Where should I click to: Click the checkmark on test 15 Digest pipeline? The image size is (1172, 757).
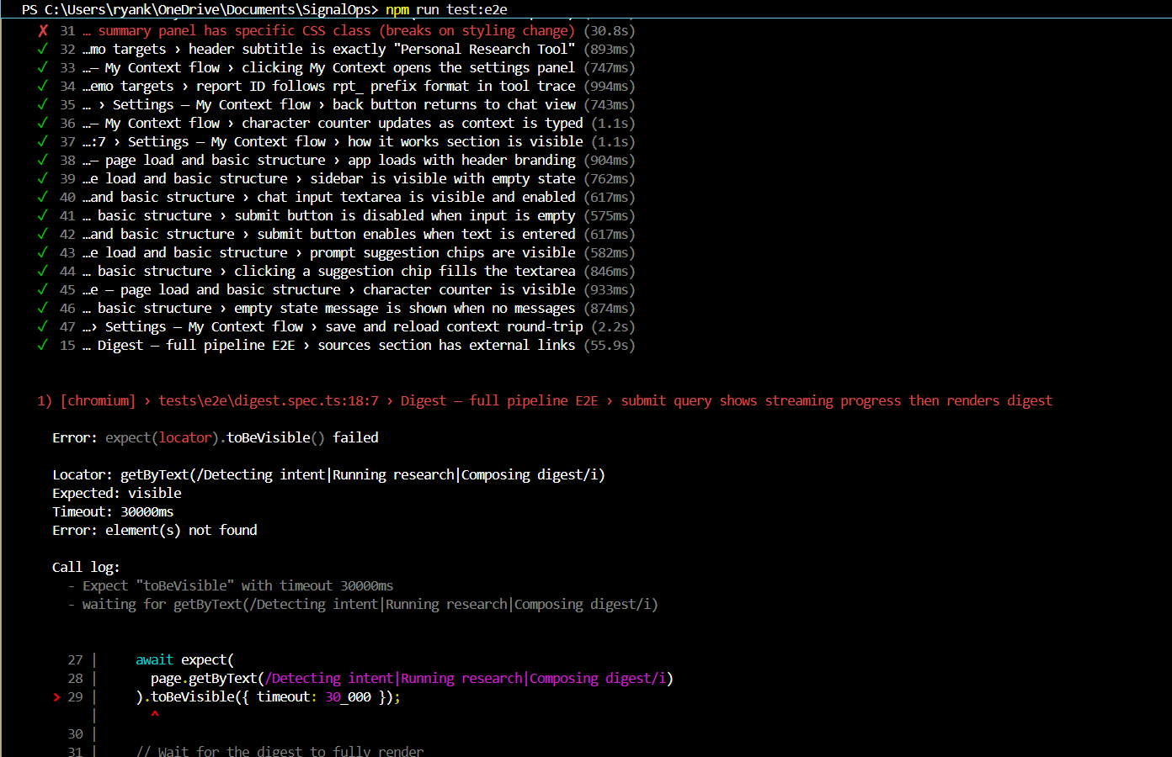click(x=42, y=345)
